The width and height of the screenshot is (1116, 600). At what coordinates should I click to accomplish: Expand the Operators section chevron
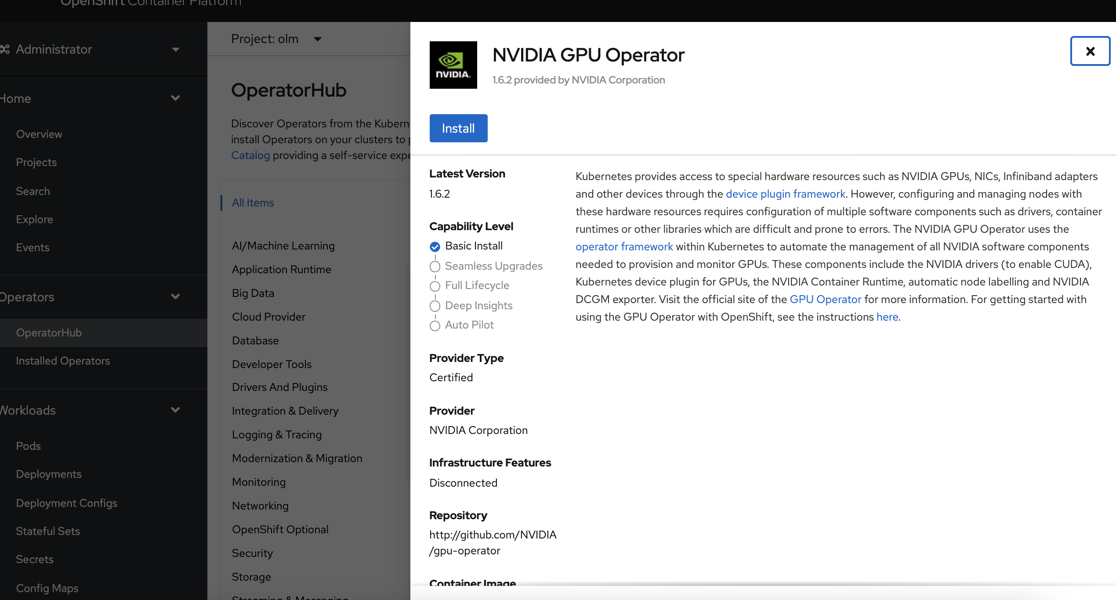click(x=175, y=297)
